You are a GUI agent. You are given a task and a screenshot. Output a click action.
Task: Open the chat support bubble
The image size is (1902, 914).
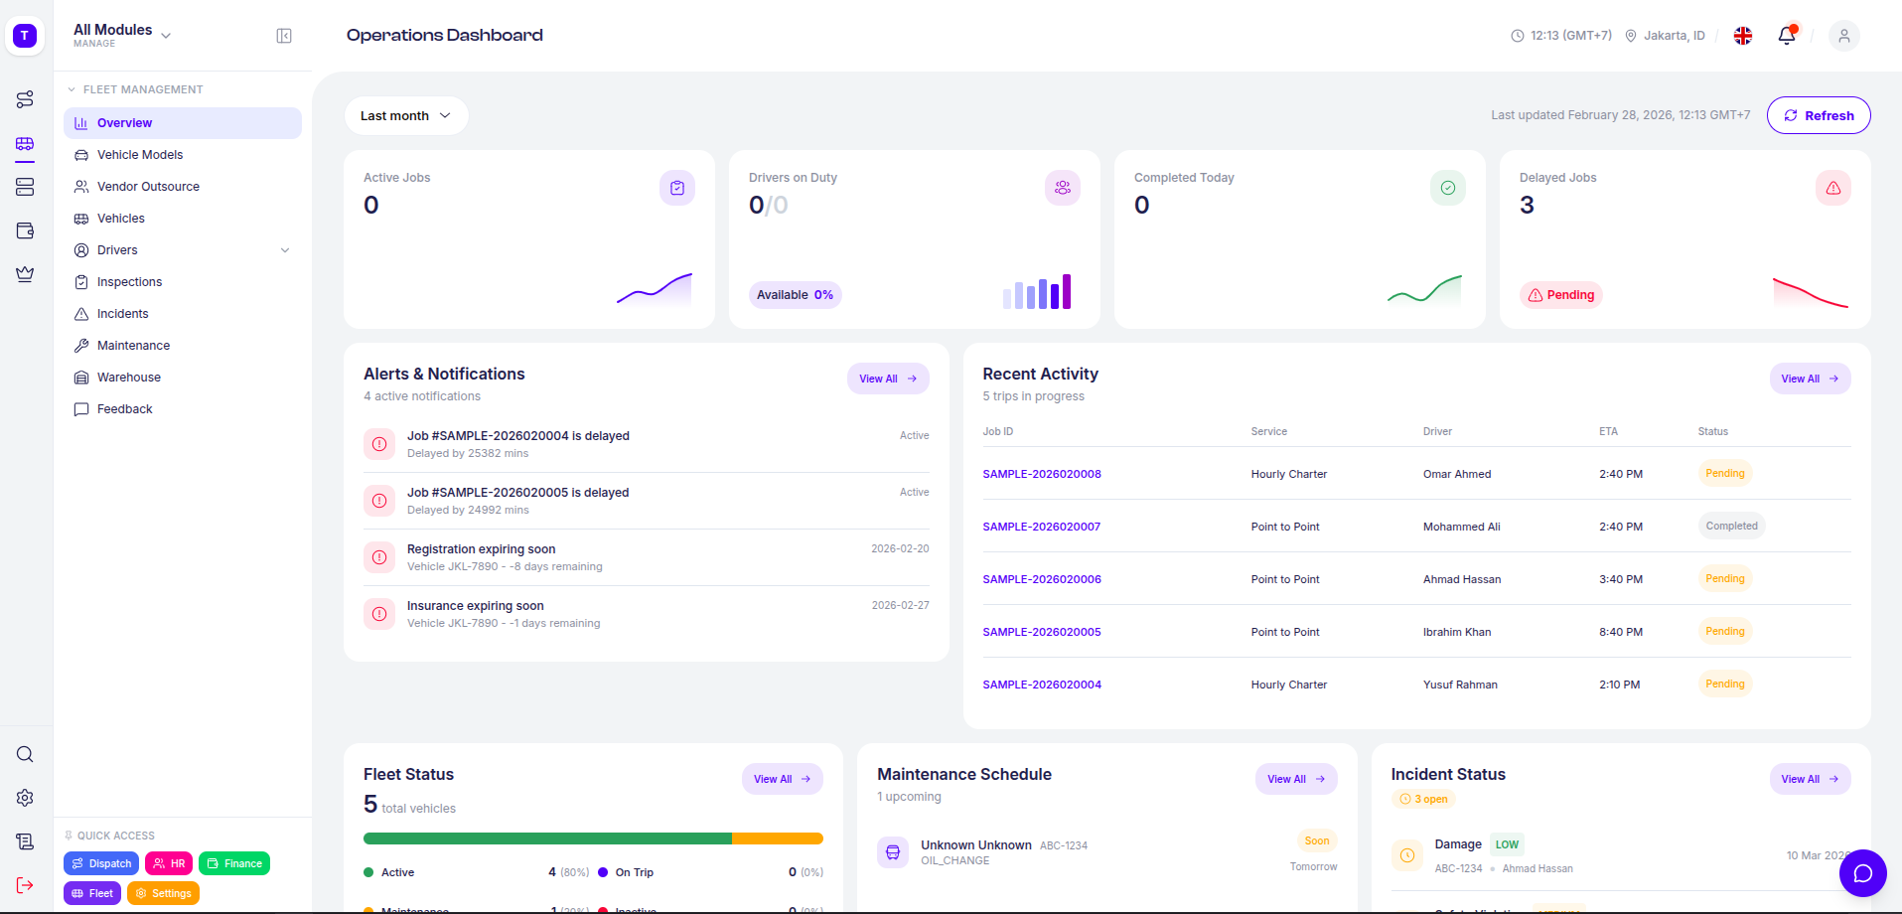click(1862, 873)
